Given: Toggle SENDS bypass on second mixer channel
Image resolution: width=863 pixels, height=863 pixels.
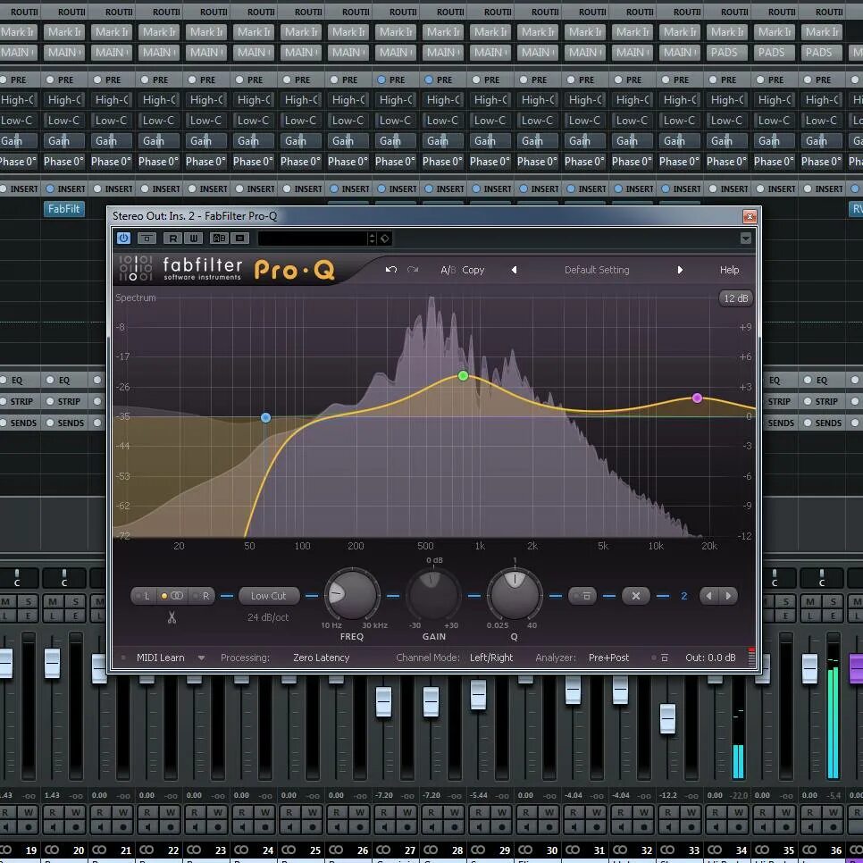Looking at the screenshot, I should coord(51,423).
